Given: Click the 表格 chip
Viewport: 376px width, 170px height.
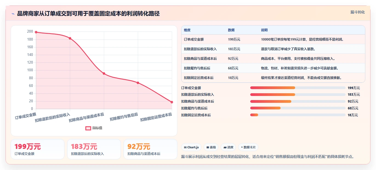Looking at the screenshot, I should pyautogui.click(x=211, y=147).
